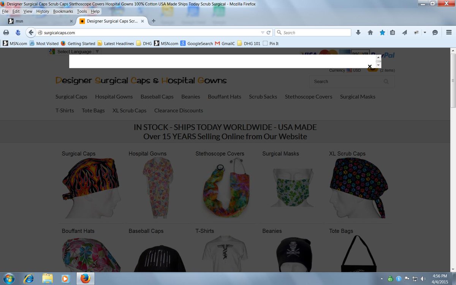Click the shamrock surgical mask image
This screenshot has height=285, width=456.
pyautogui.click(x=292, y=188)
